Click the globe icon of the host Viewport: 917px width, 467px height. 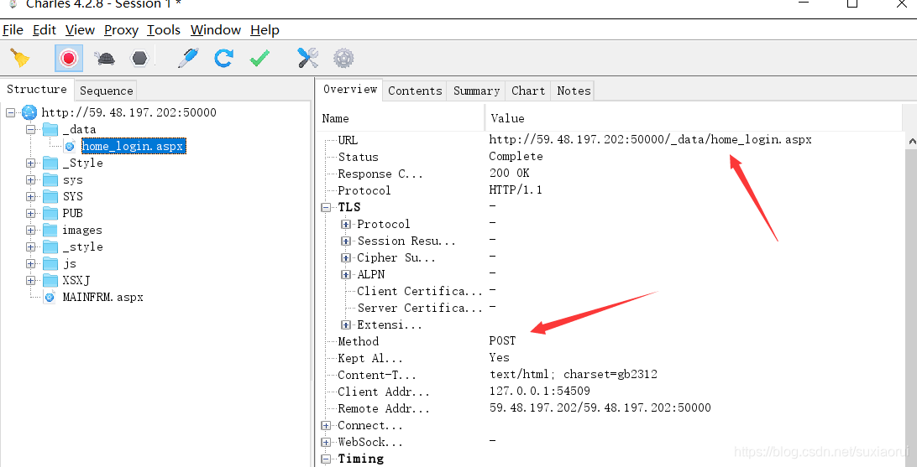point(29,112)
